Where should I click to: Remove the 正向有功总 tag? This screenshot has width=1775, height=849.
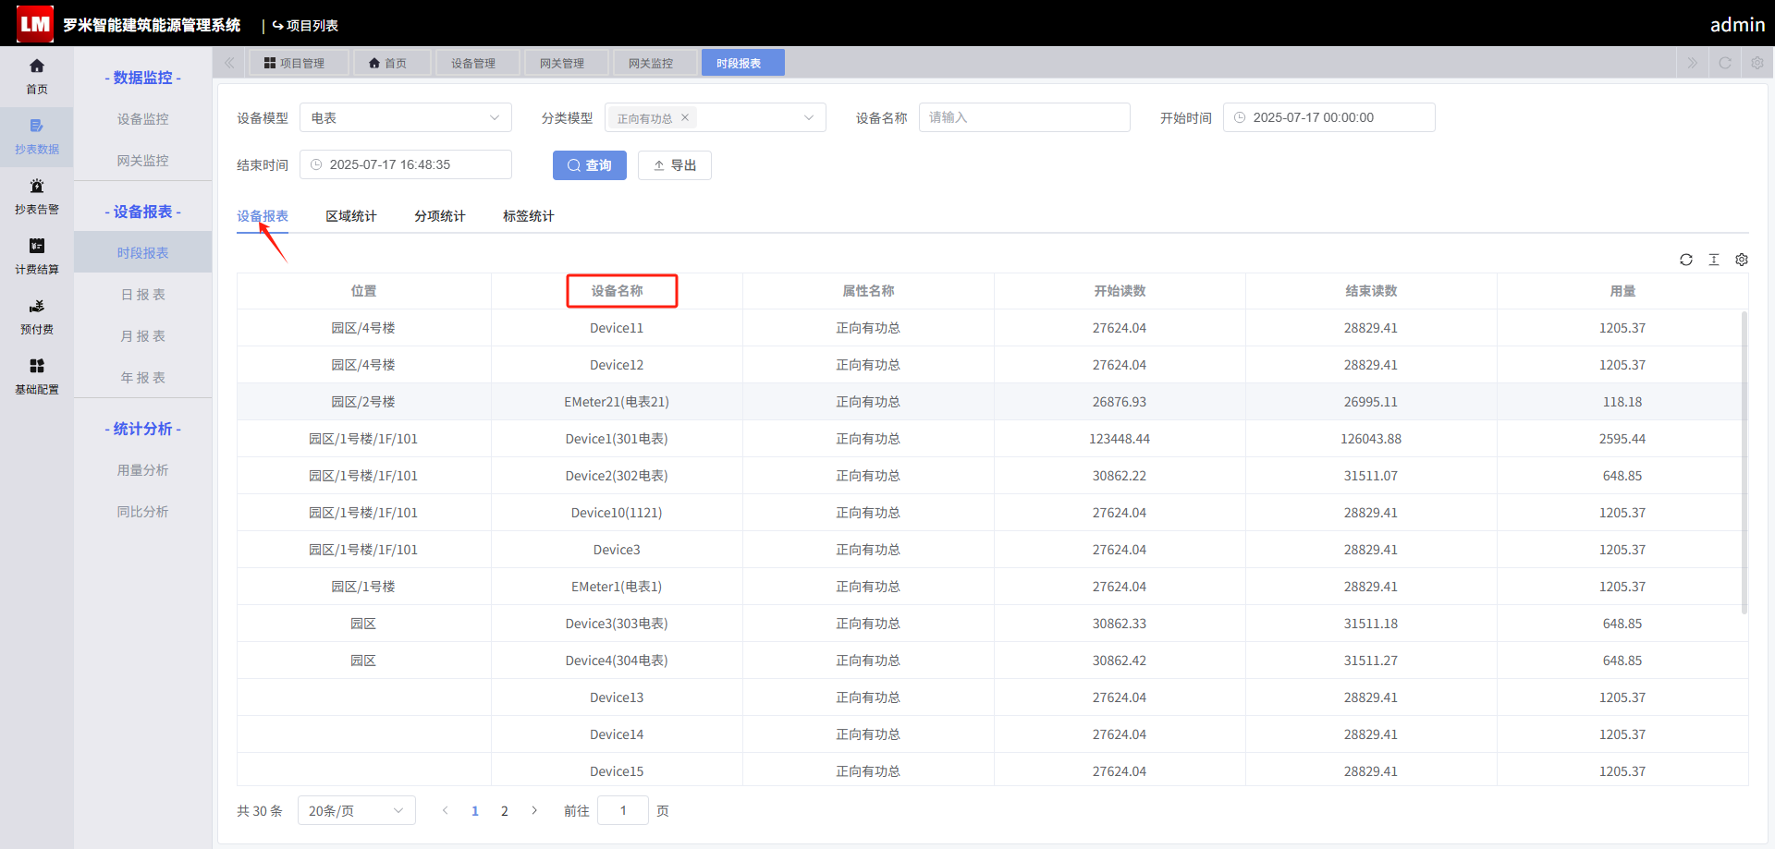click(x=685, y=117)
